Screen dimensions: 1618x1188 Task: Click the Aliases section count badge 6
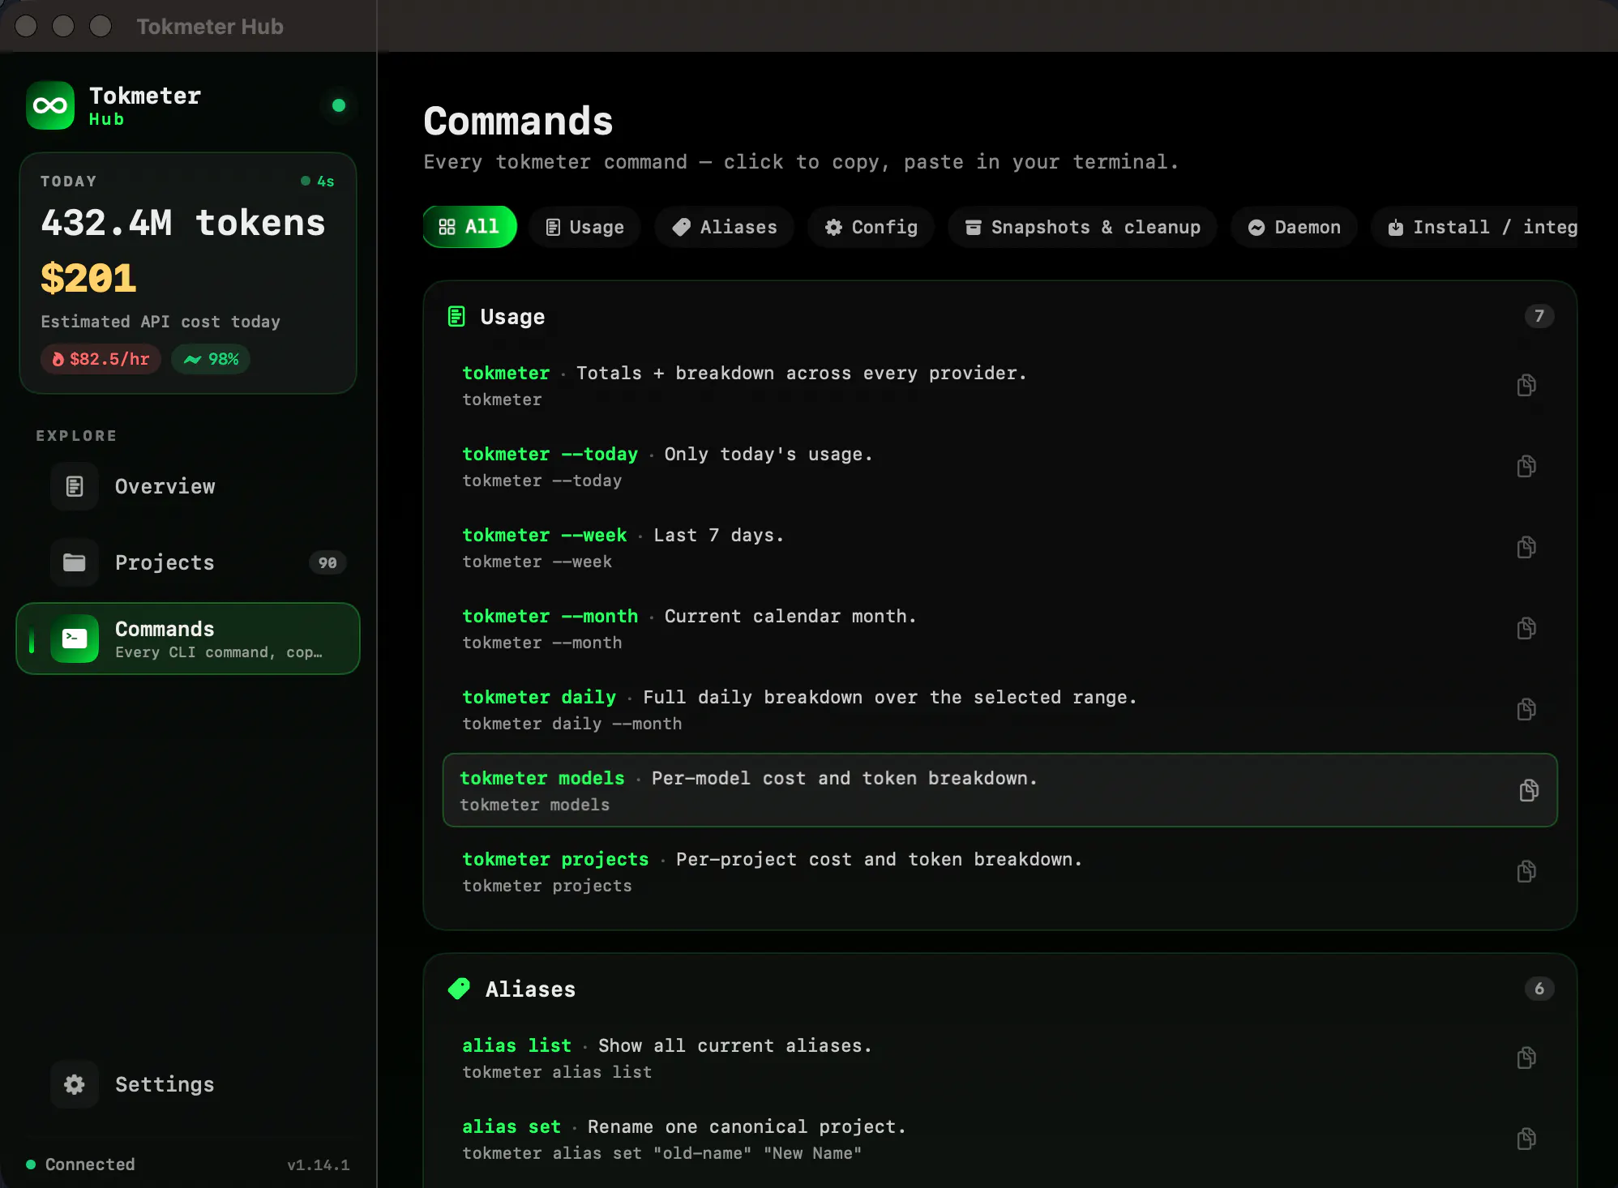point(1539,989)
